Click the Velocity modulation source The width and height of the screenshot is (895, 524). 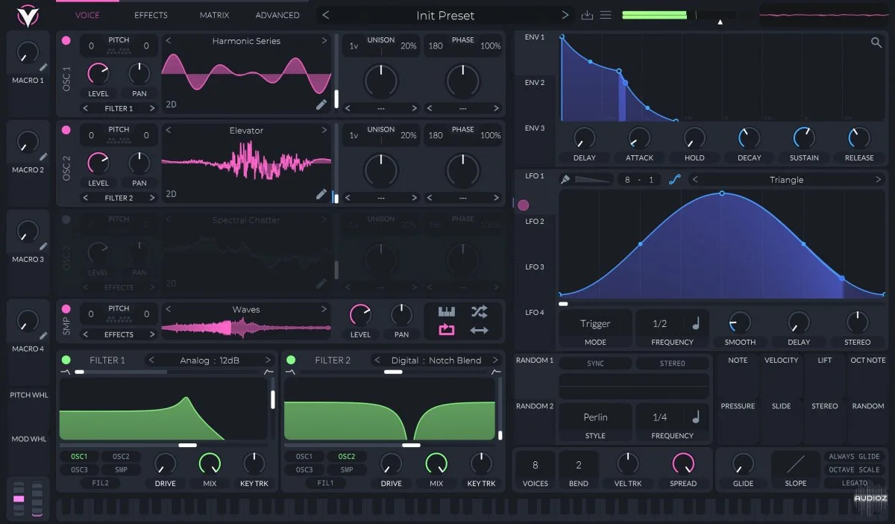pos(781,361)
